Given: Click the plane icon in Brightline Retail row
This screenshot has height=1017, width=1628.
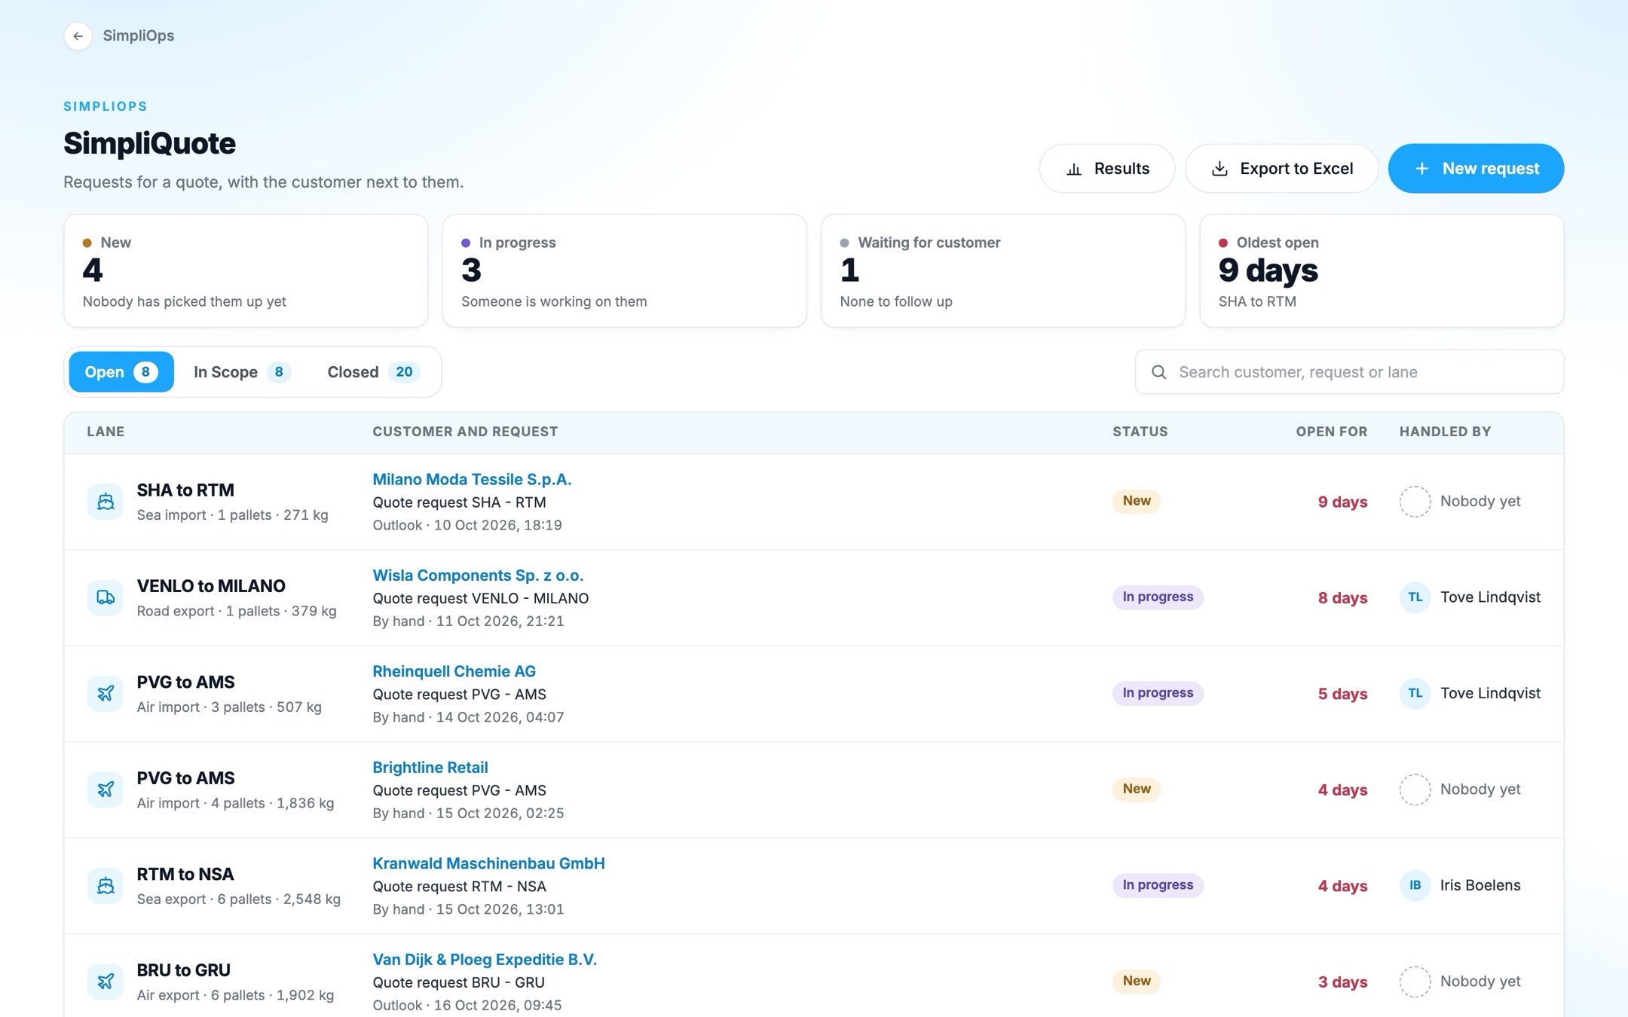Looking at the screenshot, I should tap(106, 789).
